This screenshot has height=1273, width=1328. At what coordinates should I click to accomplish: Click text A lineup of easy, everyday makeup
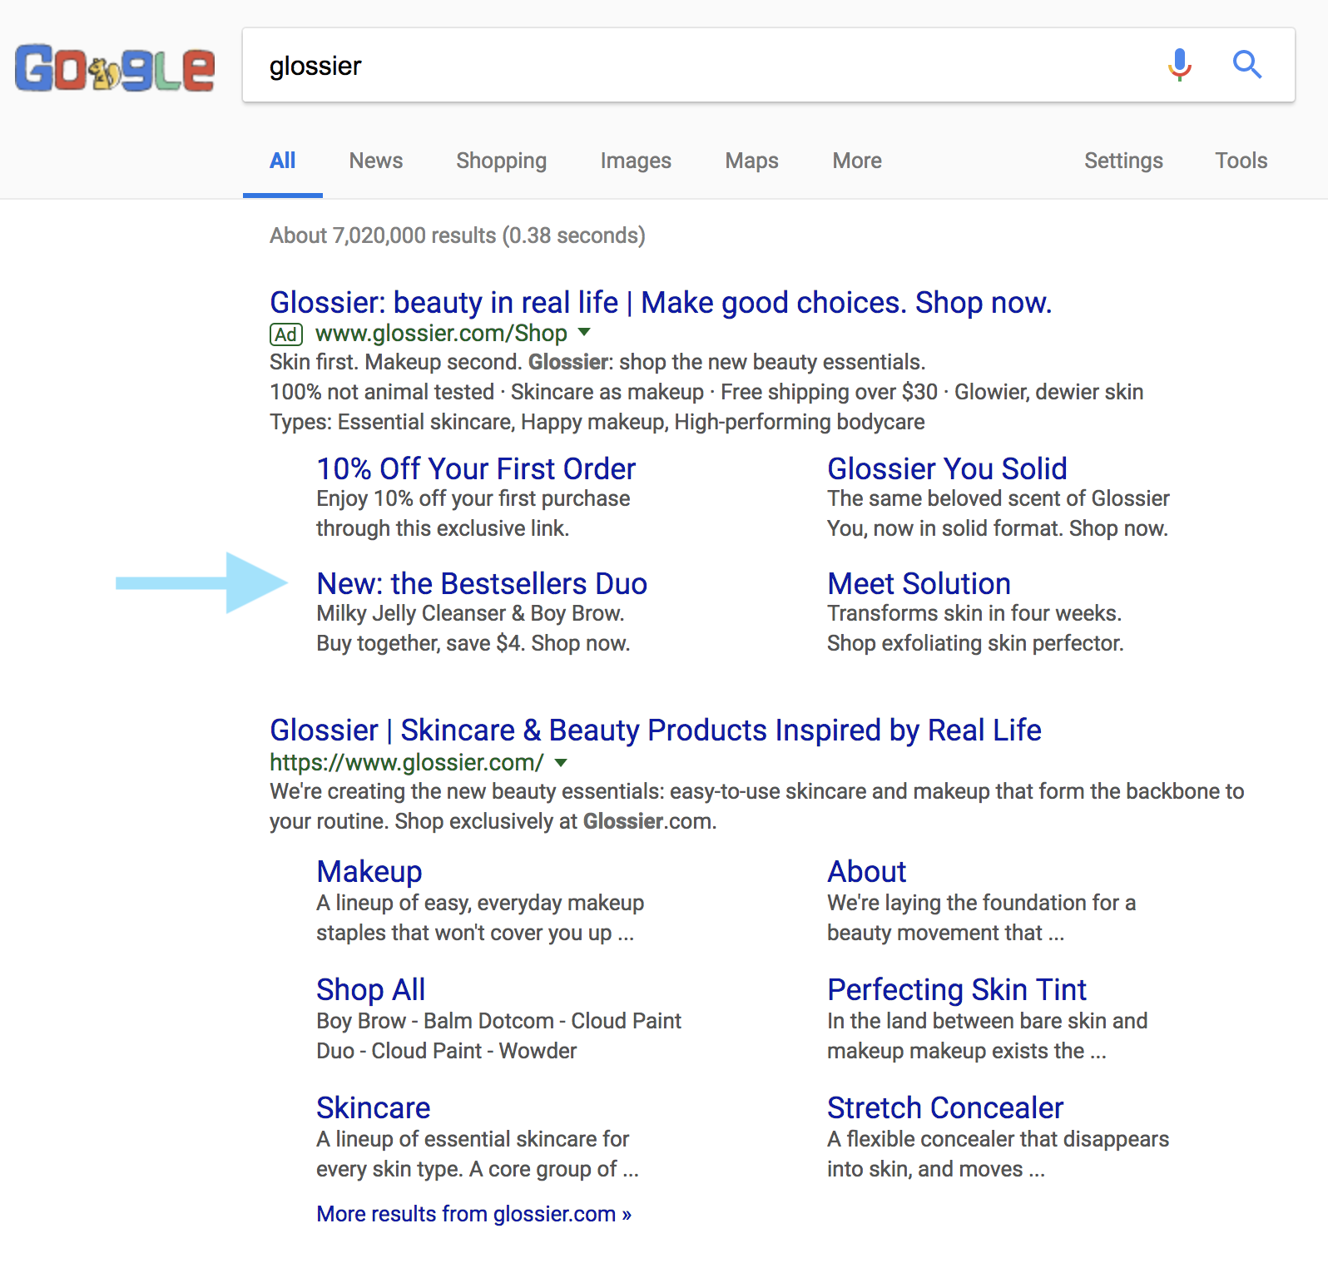[480, 903]
